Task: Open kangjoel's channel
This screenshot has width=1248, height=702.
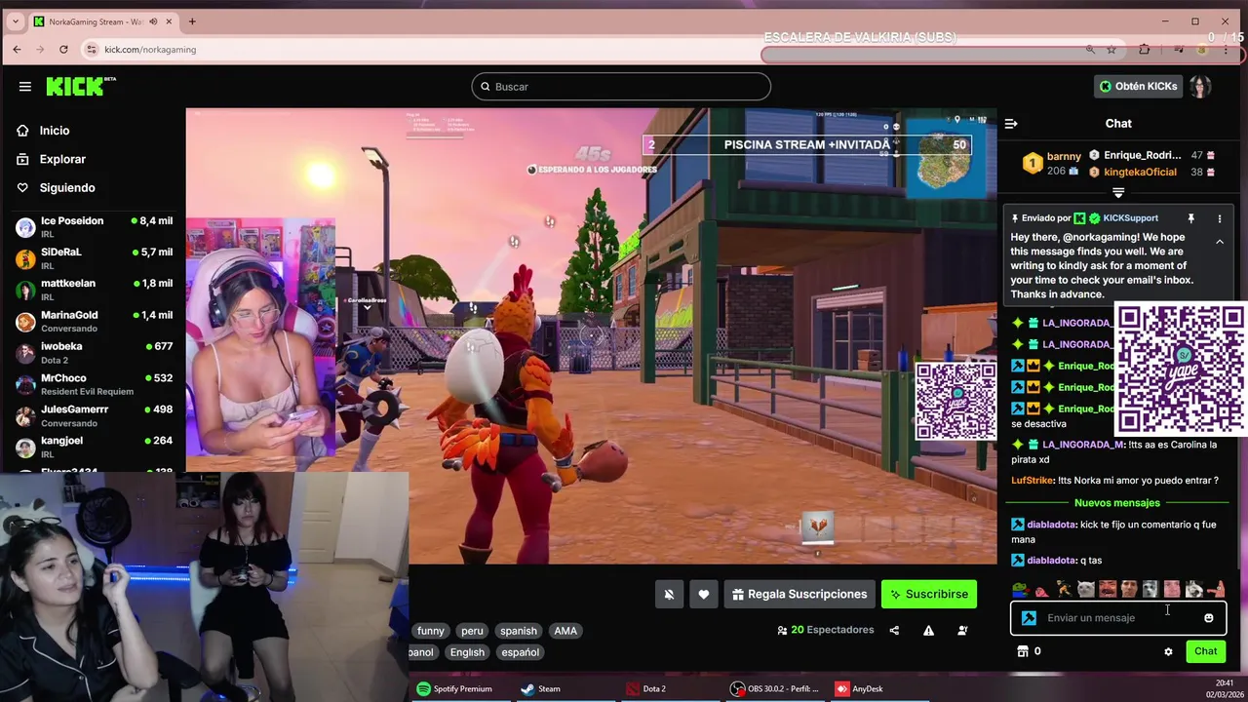Action: pyautogui.click(x=94, y=447)
